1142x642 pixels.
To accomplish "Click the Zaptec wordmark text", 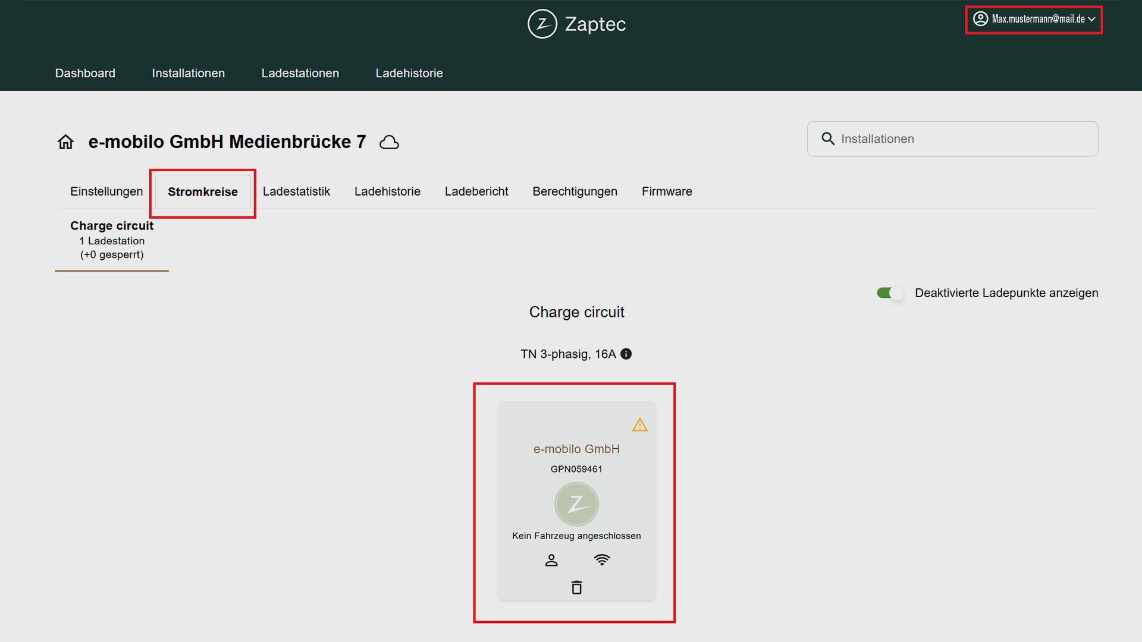I will [x=595, y=24].
